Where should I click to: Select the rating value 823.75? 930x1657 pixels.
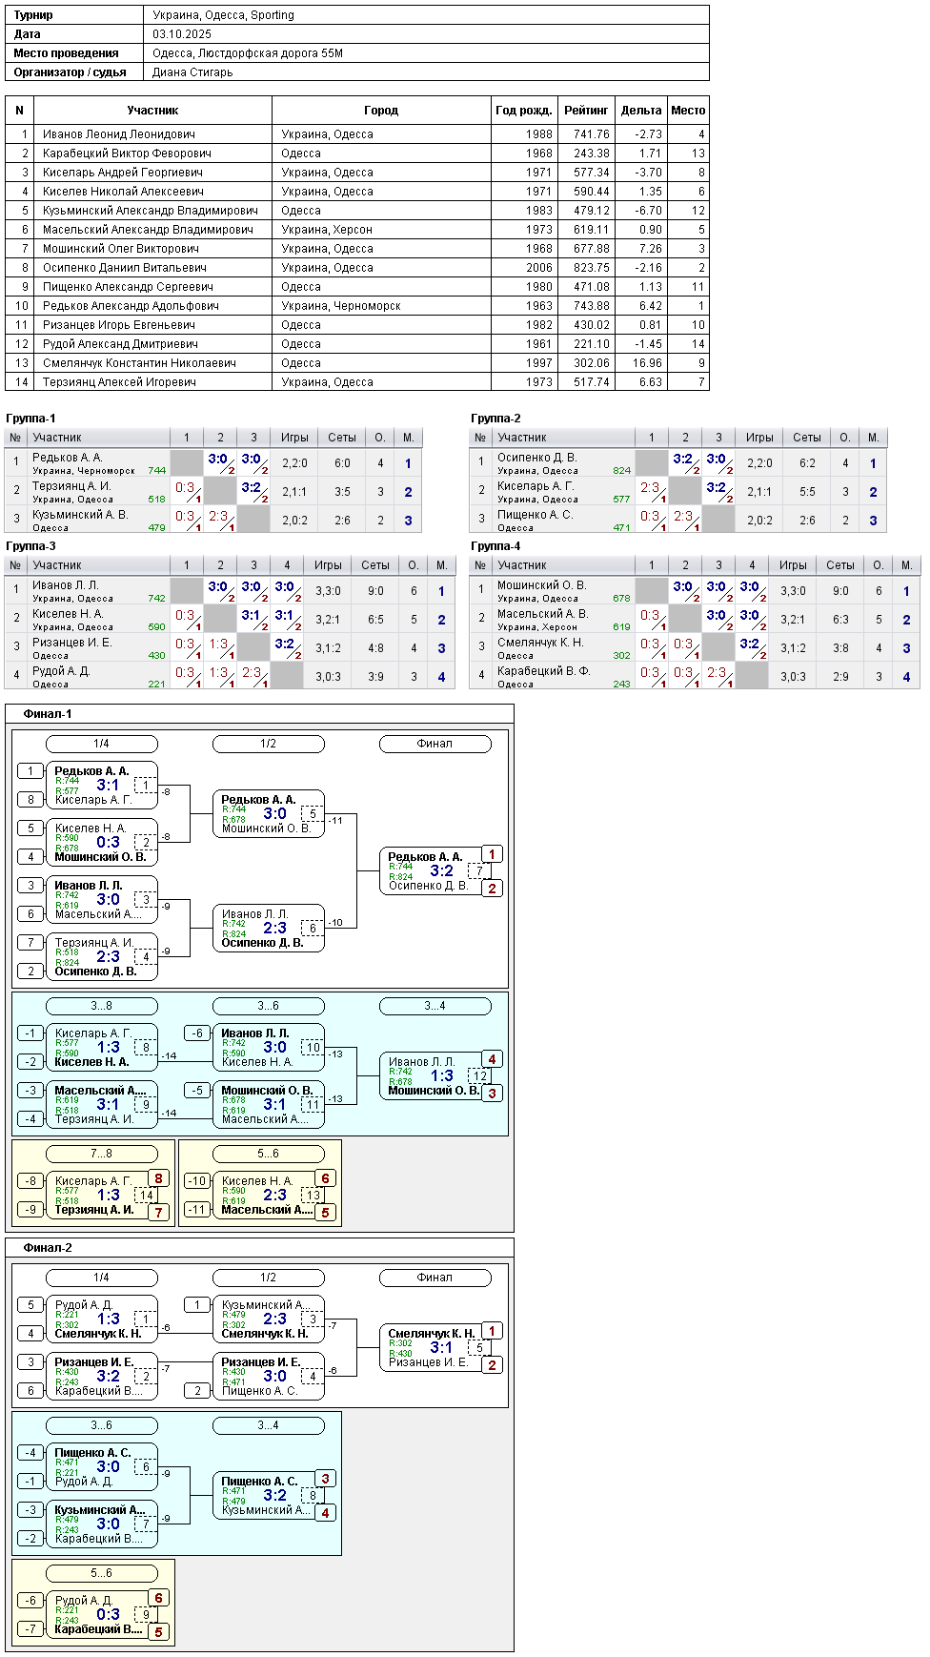click(x=592, y=268)
